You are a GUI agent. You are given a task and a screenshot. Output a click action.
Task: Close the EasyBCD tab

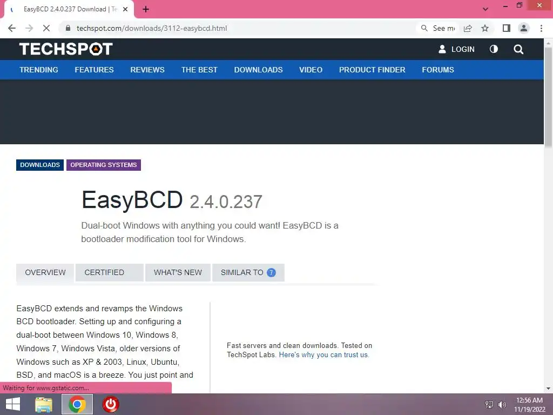(x=125, y=10)
